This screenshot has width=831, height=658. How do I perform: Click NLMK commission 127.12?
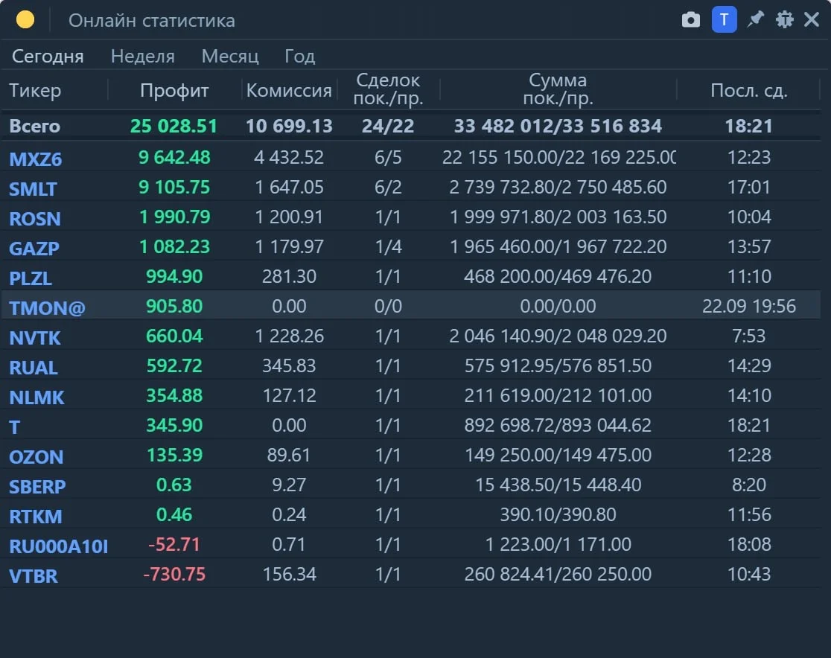[x=290, y=396]
